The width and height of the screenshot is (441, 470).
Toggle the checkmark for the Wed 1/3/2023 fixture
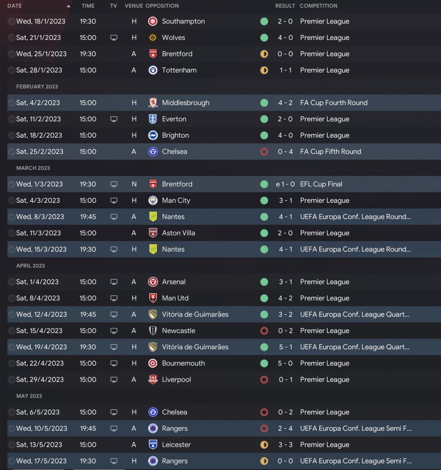11,184
